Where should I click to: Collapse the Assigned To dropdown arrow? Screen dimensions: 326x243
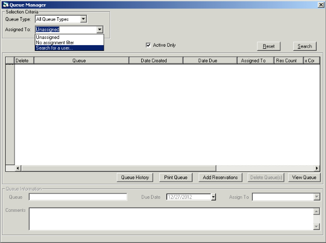[100, 30]
